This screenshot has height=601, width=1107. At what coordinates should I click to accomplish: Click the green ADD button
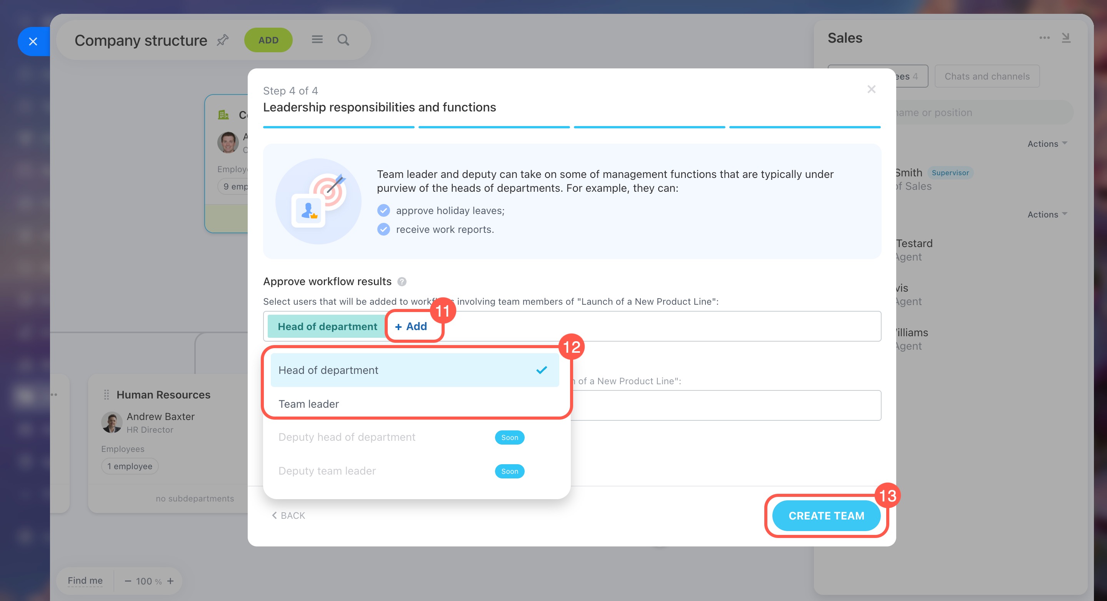[x=268, y=40]
